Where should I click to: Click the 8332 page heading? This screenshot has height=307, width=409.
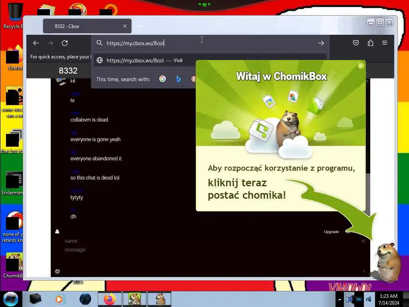[x=68, y=70]
